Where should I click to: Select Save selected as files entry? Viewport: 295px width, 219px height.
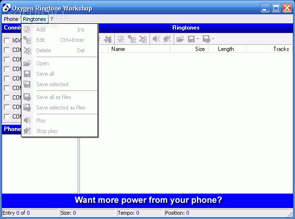pyautogui.click(x=59, y=108)
